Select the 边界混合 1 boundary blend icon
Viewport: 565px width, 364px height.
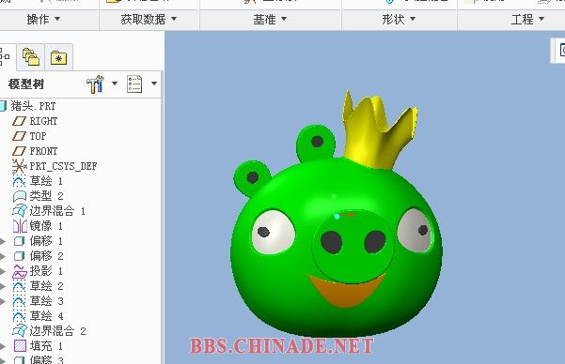click(x=20, y=211)
